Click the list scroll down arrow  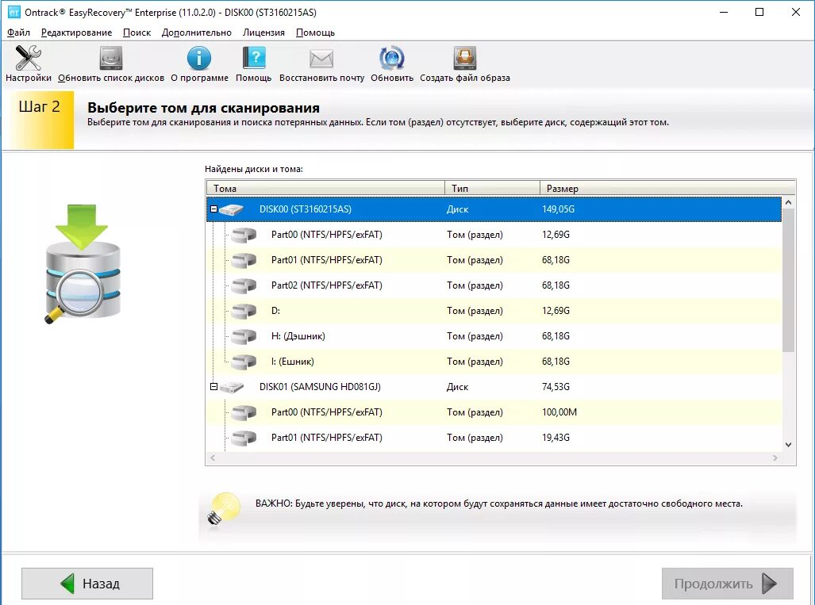click(788, 445)
